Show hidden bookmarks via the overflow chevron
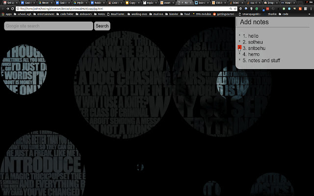 click(309, 14)
